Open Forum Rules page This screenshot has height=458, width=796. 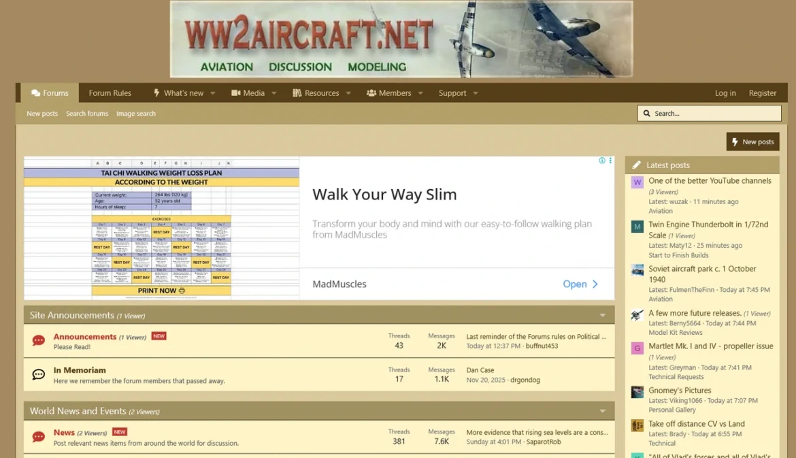110,93
